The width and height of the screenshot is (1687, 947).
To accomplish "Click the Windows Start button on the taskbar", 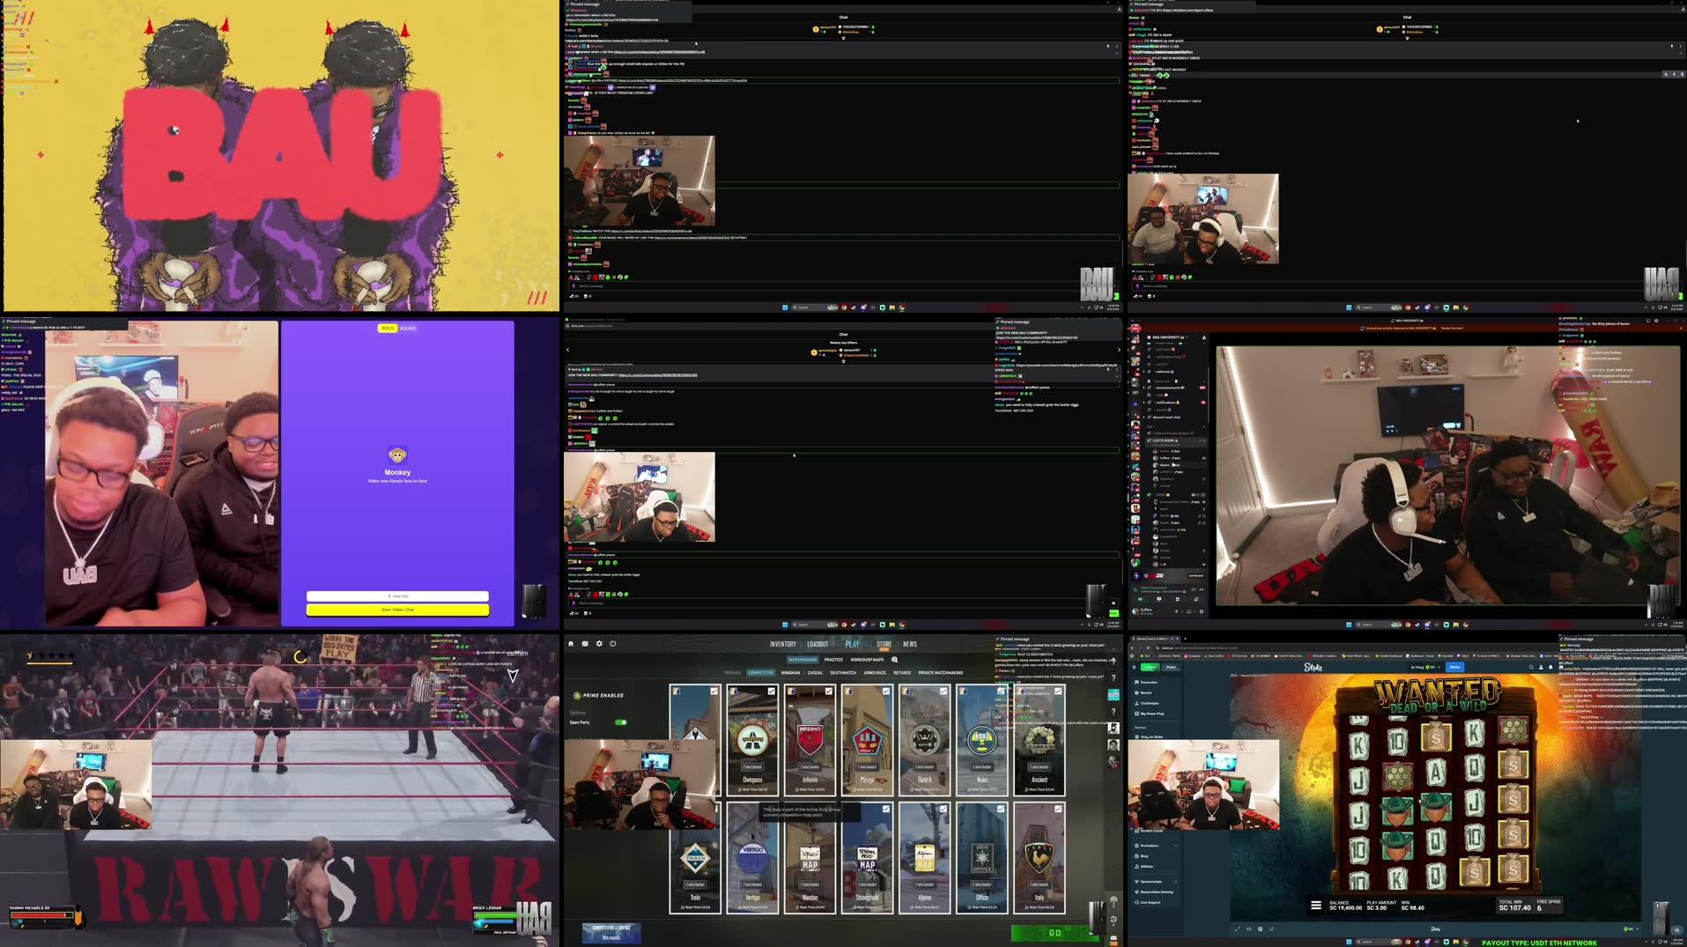I will (785, 307).
